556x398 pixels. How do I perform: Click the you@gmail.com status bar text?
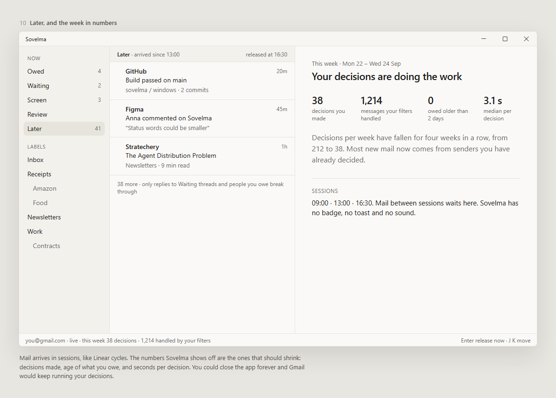pos(45,341)
